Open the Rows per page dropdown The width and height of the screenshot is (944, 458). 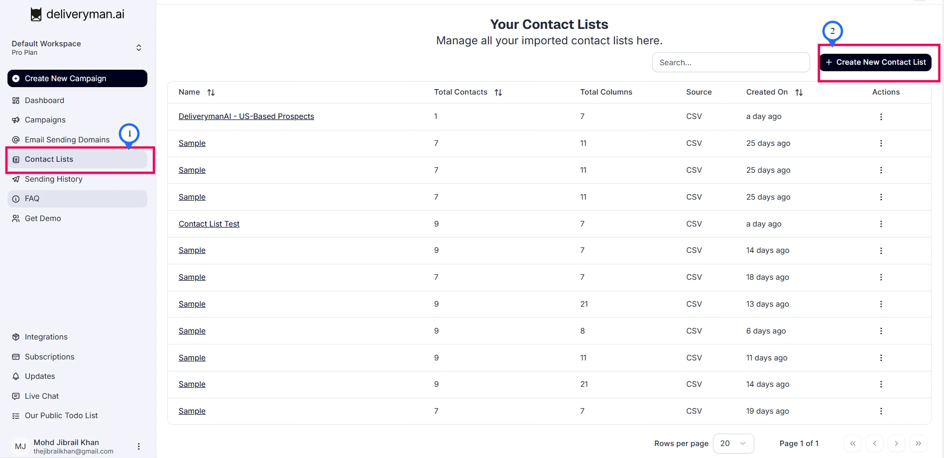click(x=733, y=444)
